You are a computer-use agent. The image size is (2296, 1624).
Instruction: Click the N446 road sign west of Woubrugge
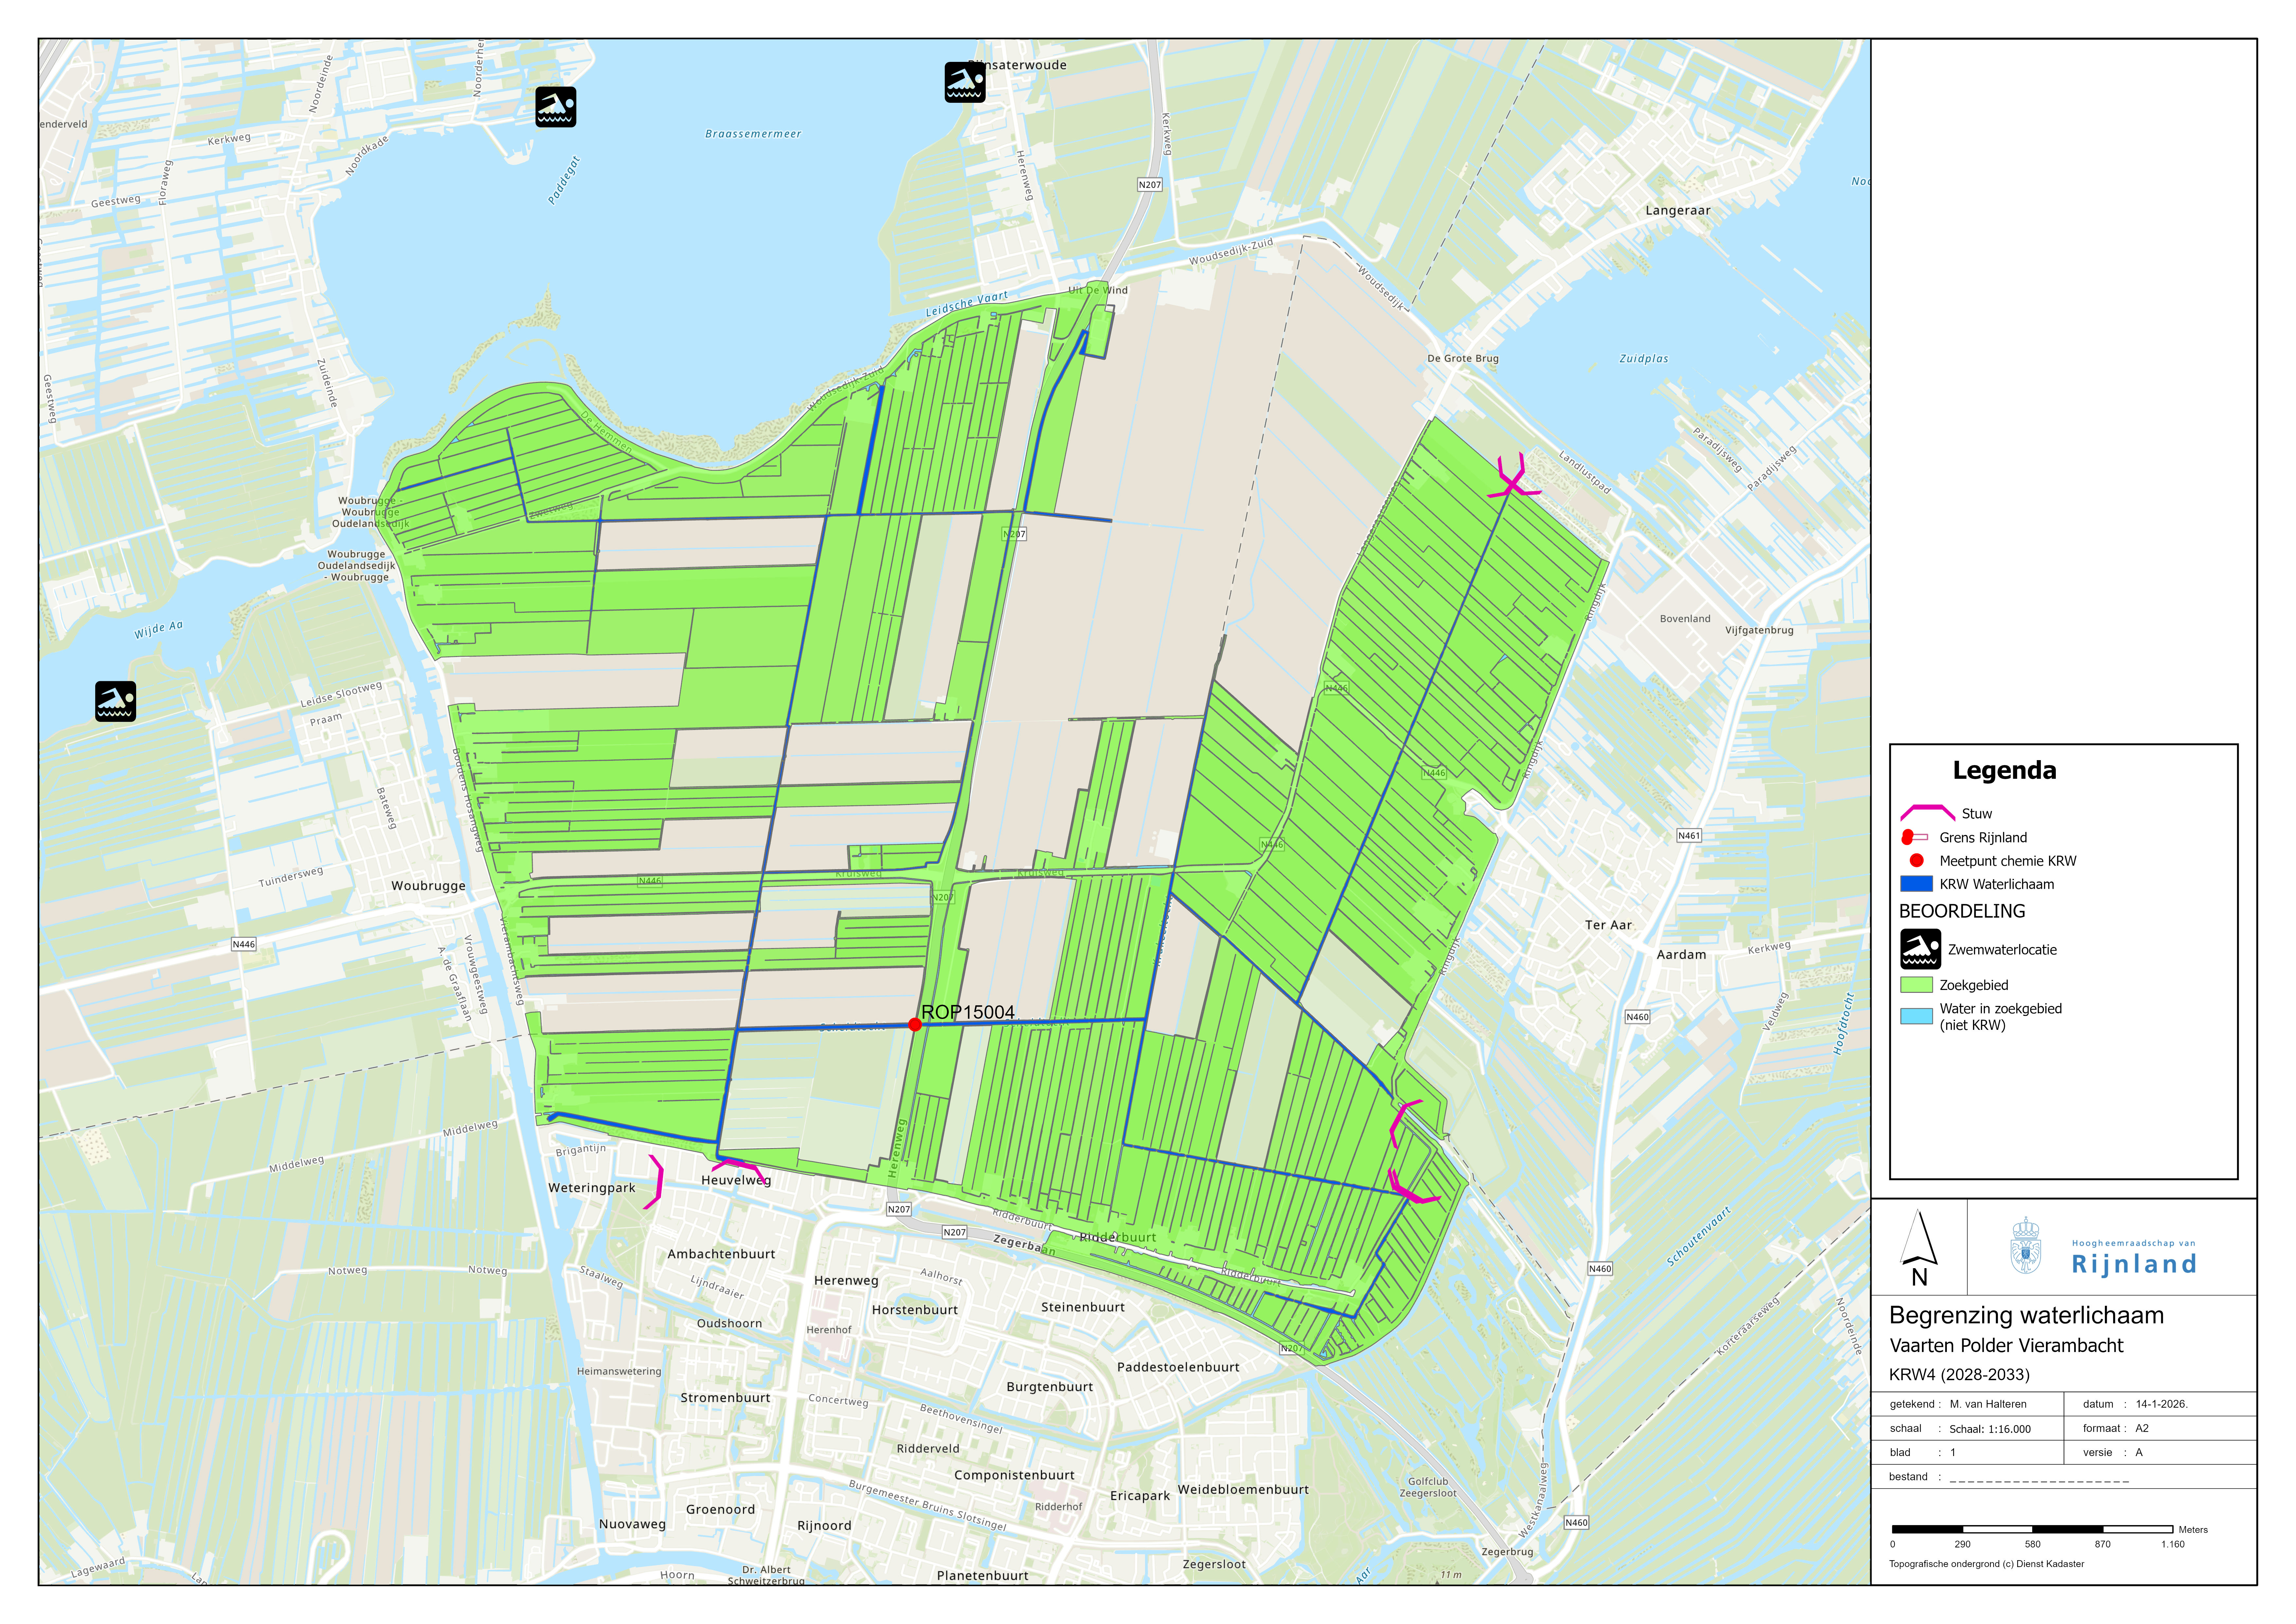pos(244,943)
